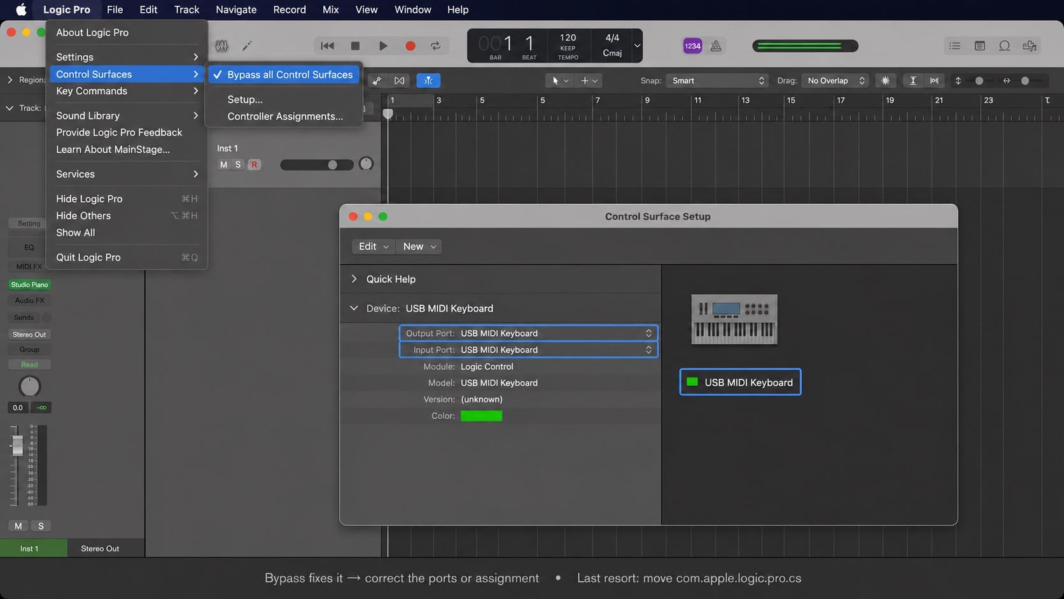Click 4/4 time signature display
Screen dimensions: 1064x599
tap(612, 38)
